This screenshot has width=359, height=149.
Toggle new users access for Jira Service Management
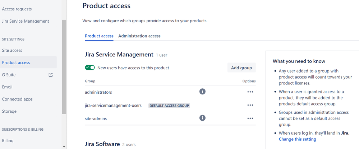click(x=90, y=67)
